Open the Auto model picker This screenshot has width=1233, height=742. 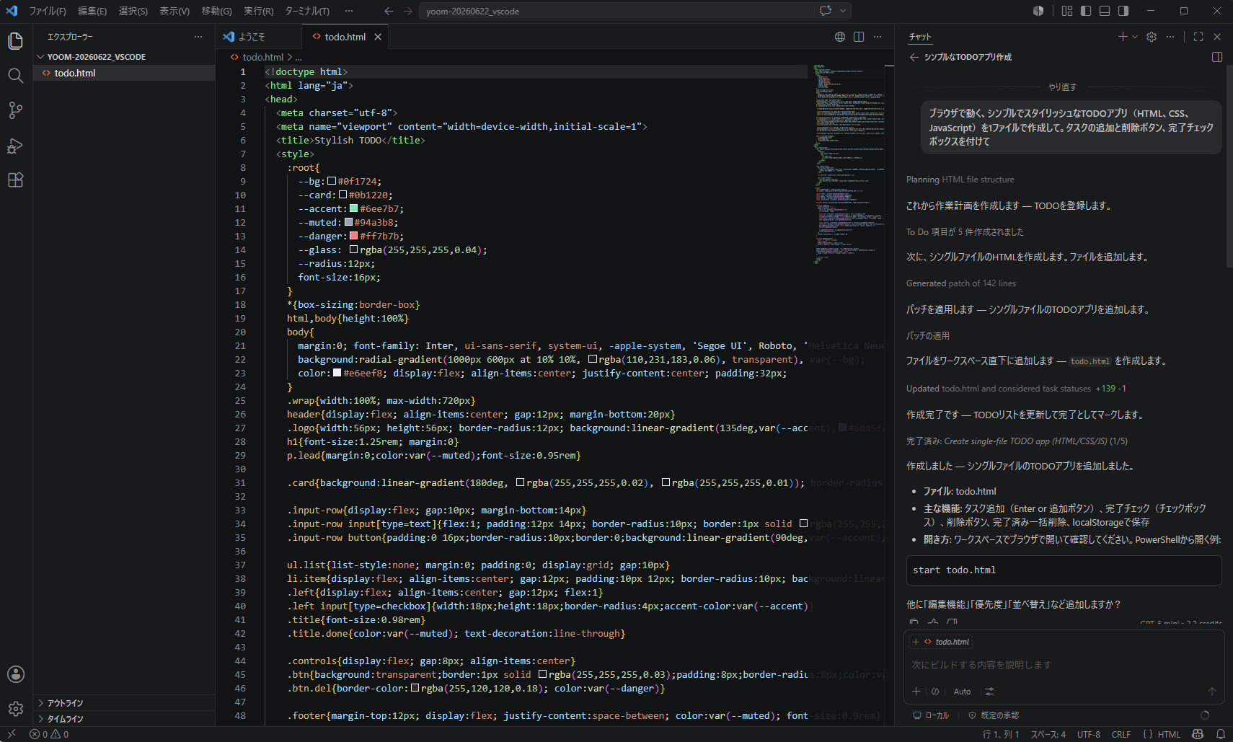tap(962, 692)
